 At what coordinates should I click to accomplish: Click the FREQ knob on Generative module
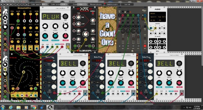coord(12,14)
